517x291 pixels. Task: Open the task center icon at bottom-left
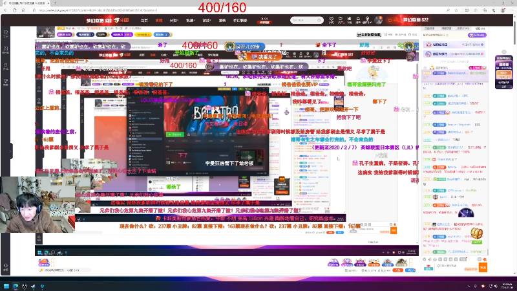43,263
